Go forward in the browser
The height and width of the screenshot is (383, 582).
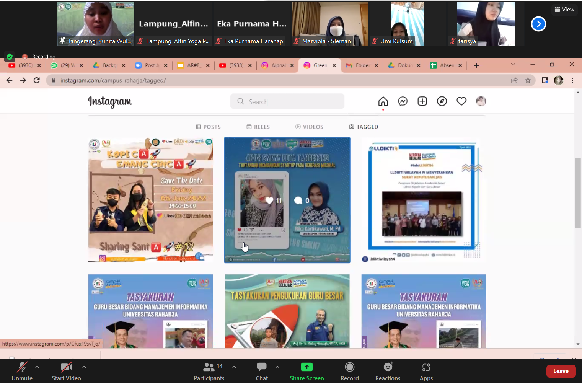(x=23, y=80)
